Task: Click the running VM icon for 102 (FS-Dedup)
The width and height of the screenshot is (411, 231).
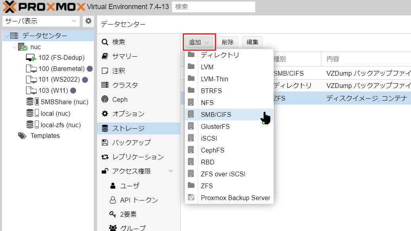Action: click(31, 57)
